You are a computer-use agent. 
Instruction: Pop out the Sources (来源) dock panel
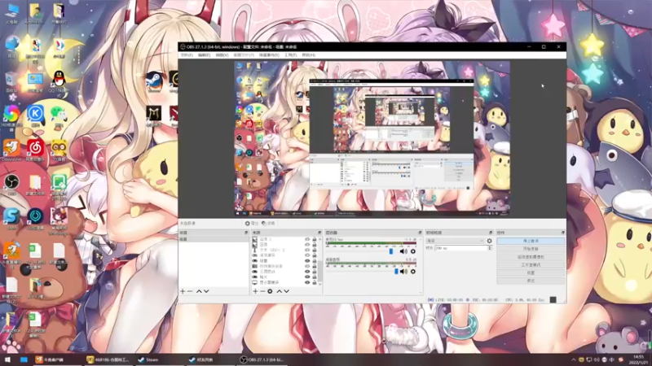click(319, 233)
